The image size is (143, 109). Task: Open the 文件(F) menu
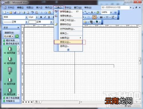[x=11, y=7]
